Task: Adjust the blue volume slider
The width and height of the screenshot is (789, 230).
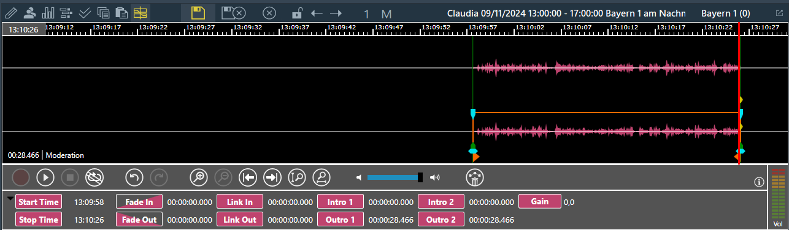Action: (x=395, y=177)
